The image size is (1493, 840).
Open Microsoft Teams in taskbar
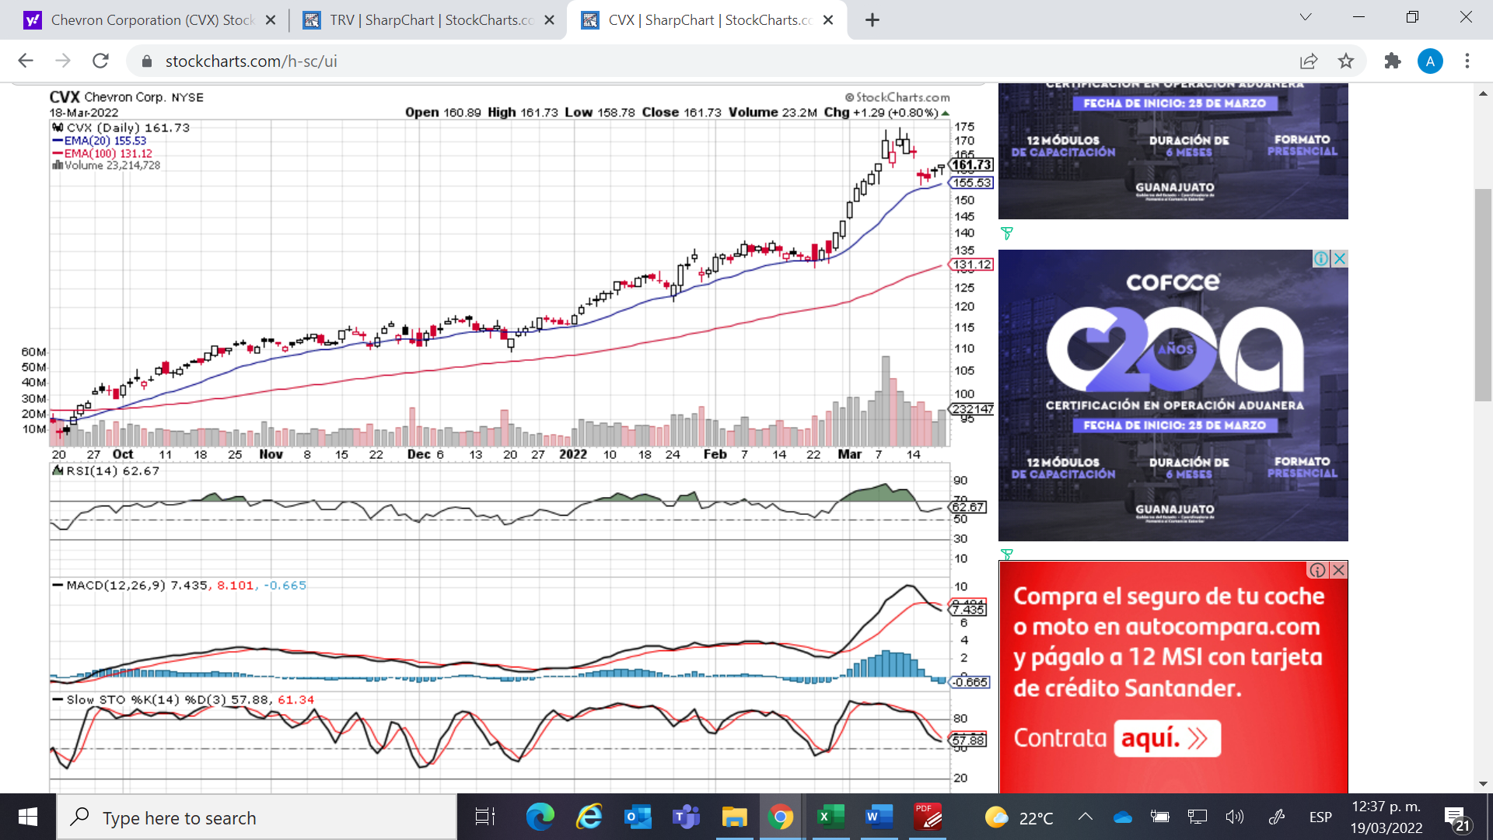pyautogui.click(x=686, y=817)
